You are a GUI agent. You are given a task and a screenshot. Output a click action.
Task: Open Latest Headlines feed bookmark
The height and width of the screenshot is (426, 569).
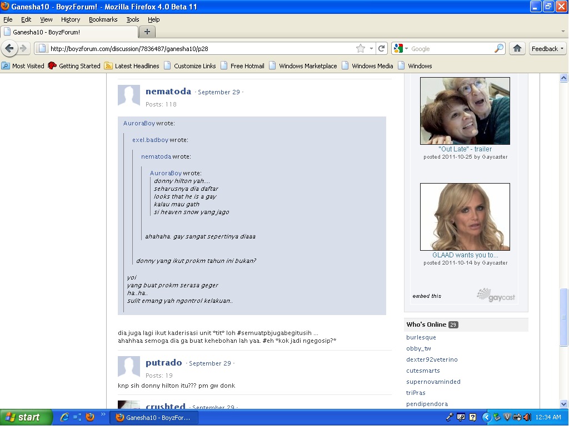click(132, 66)
